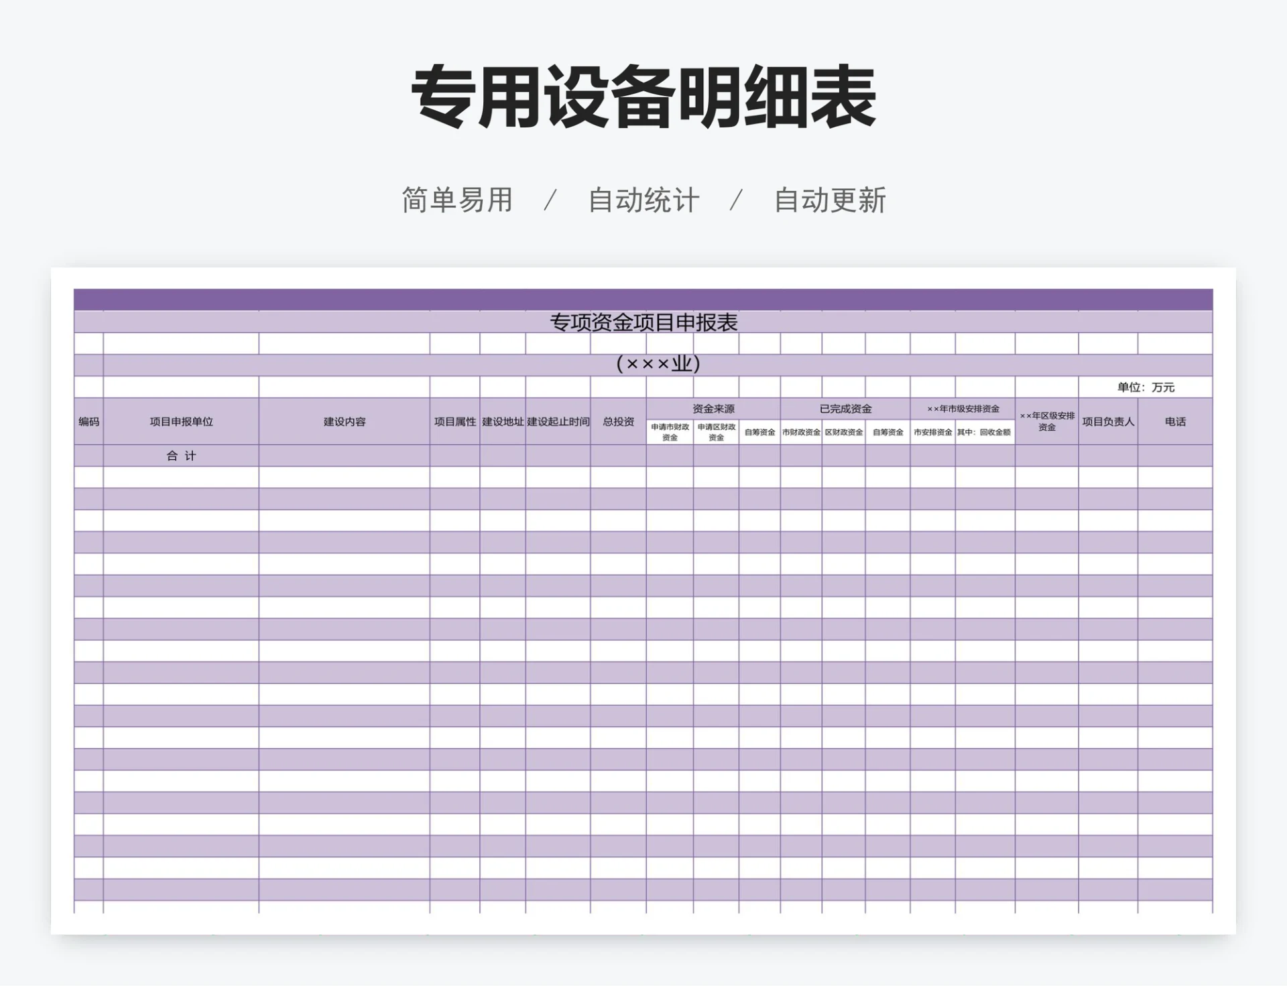Select the 总投资 column header
Viewport: 1287px width, 986px height.
pyautogui.click(x=617, y=423)
